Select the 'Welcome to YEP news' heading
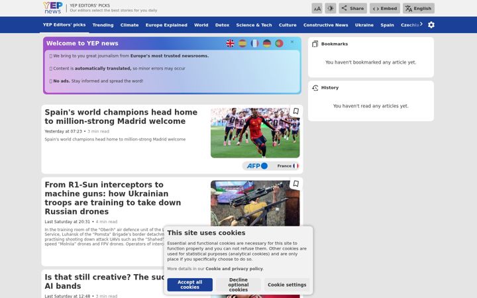The image size is (477, 298). click(82, 43)
